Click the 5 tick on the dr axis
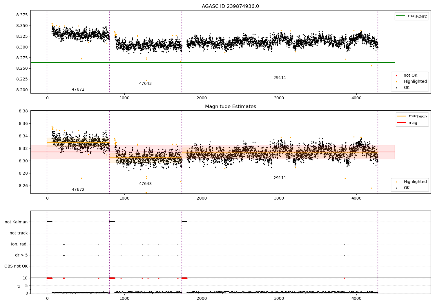 point(26,286)
